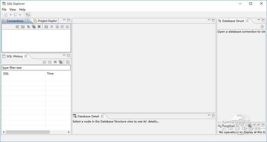Maximize the SQL History panel

pyautogui.click(x=68, y=55)
